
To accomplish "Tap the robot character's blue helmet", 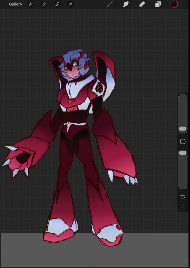I will click(x=71, y=56).
